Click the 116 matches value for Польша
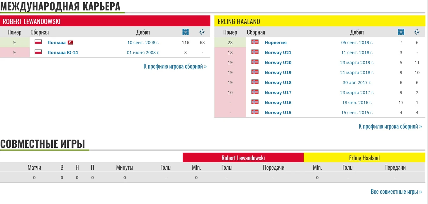 click(x=186, y=42)
